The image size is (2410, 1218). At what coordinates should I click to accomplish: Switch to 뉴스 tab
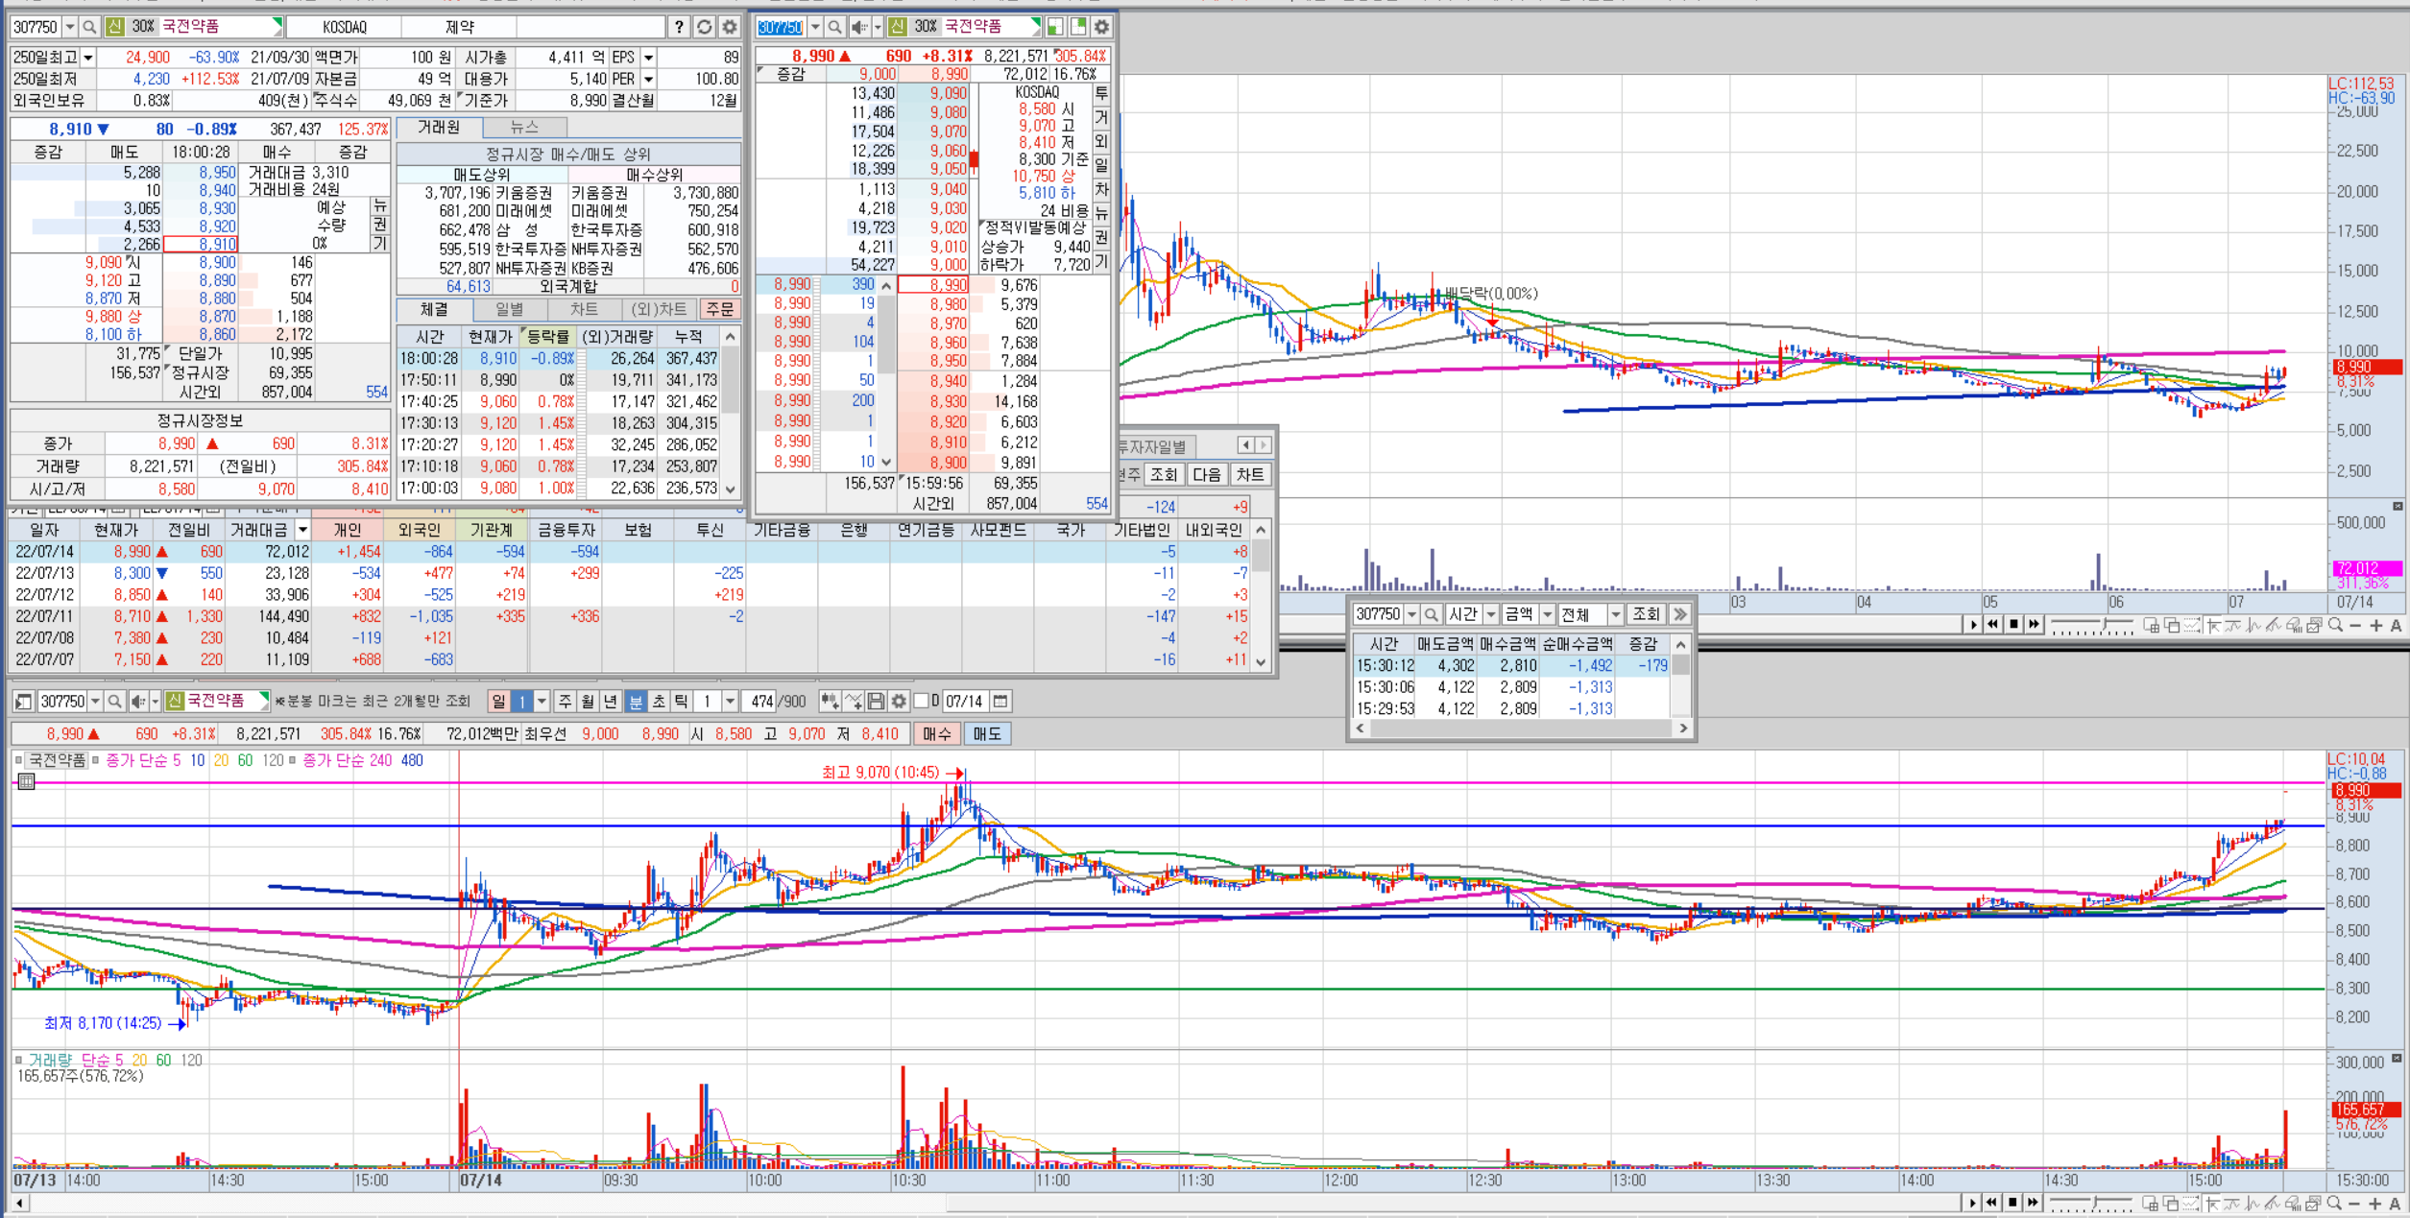tap(524, 128)
